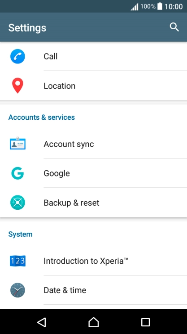Tap the Account sync ID card icon
The width and height of the screenshot is (187, 334).
(17, 143)
